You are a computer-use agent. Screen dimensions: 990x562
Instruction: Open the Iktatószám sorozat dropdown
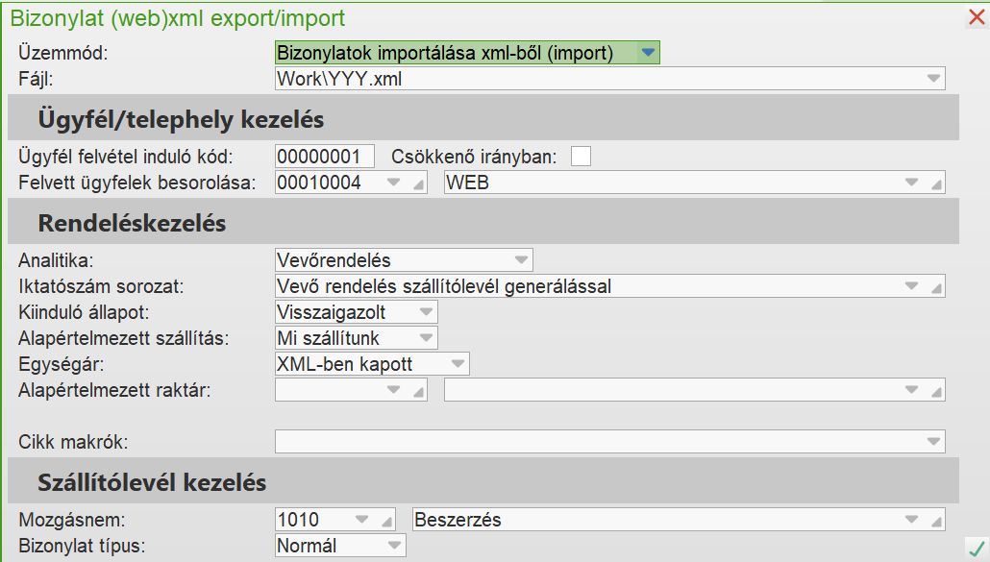[910, 286]
